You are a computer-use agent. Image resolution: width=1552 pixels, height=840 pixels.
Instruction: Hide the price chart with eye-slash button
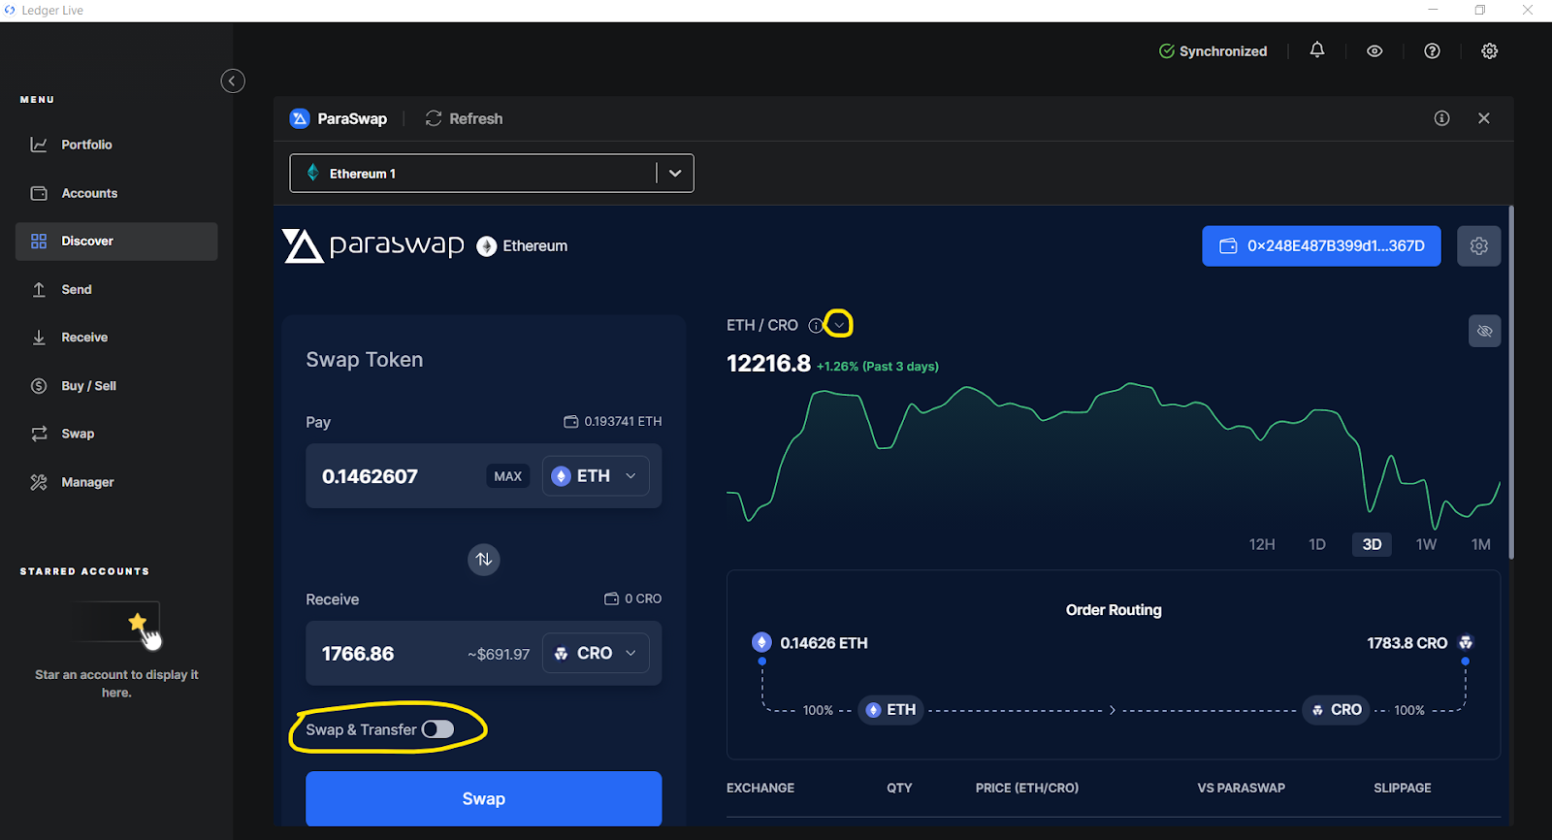point(1485,331)
